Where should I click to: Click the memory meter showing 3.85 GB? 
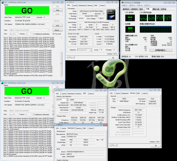pos(130,29)
